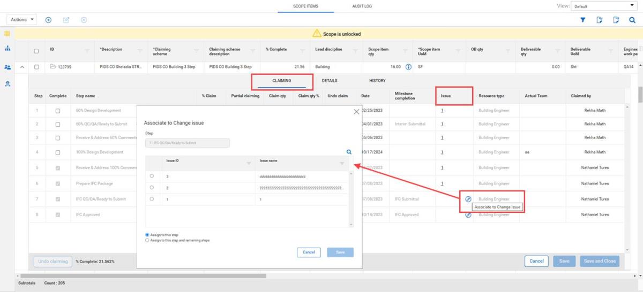Switch to the AUDIT LOG tab
Screen dimensions: 643x292
(362, 6)
